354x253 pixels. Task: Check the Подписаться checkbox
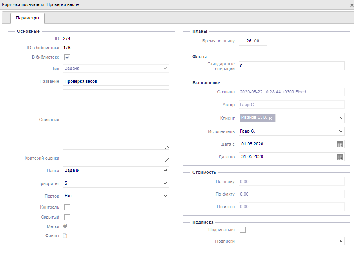pyautogui.click(x=243, y=230)
